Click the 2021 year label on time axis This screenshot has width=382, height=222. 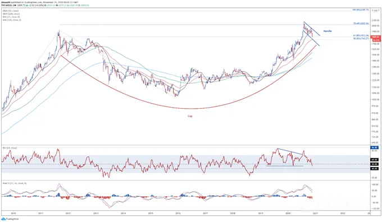(315, 213)
